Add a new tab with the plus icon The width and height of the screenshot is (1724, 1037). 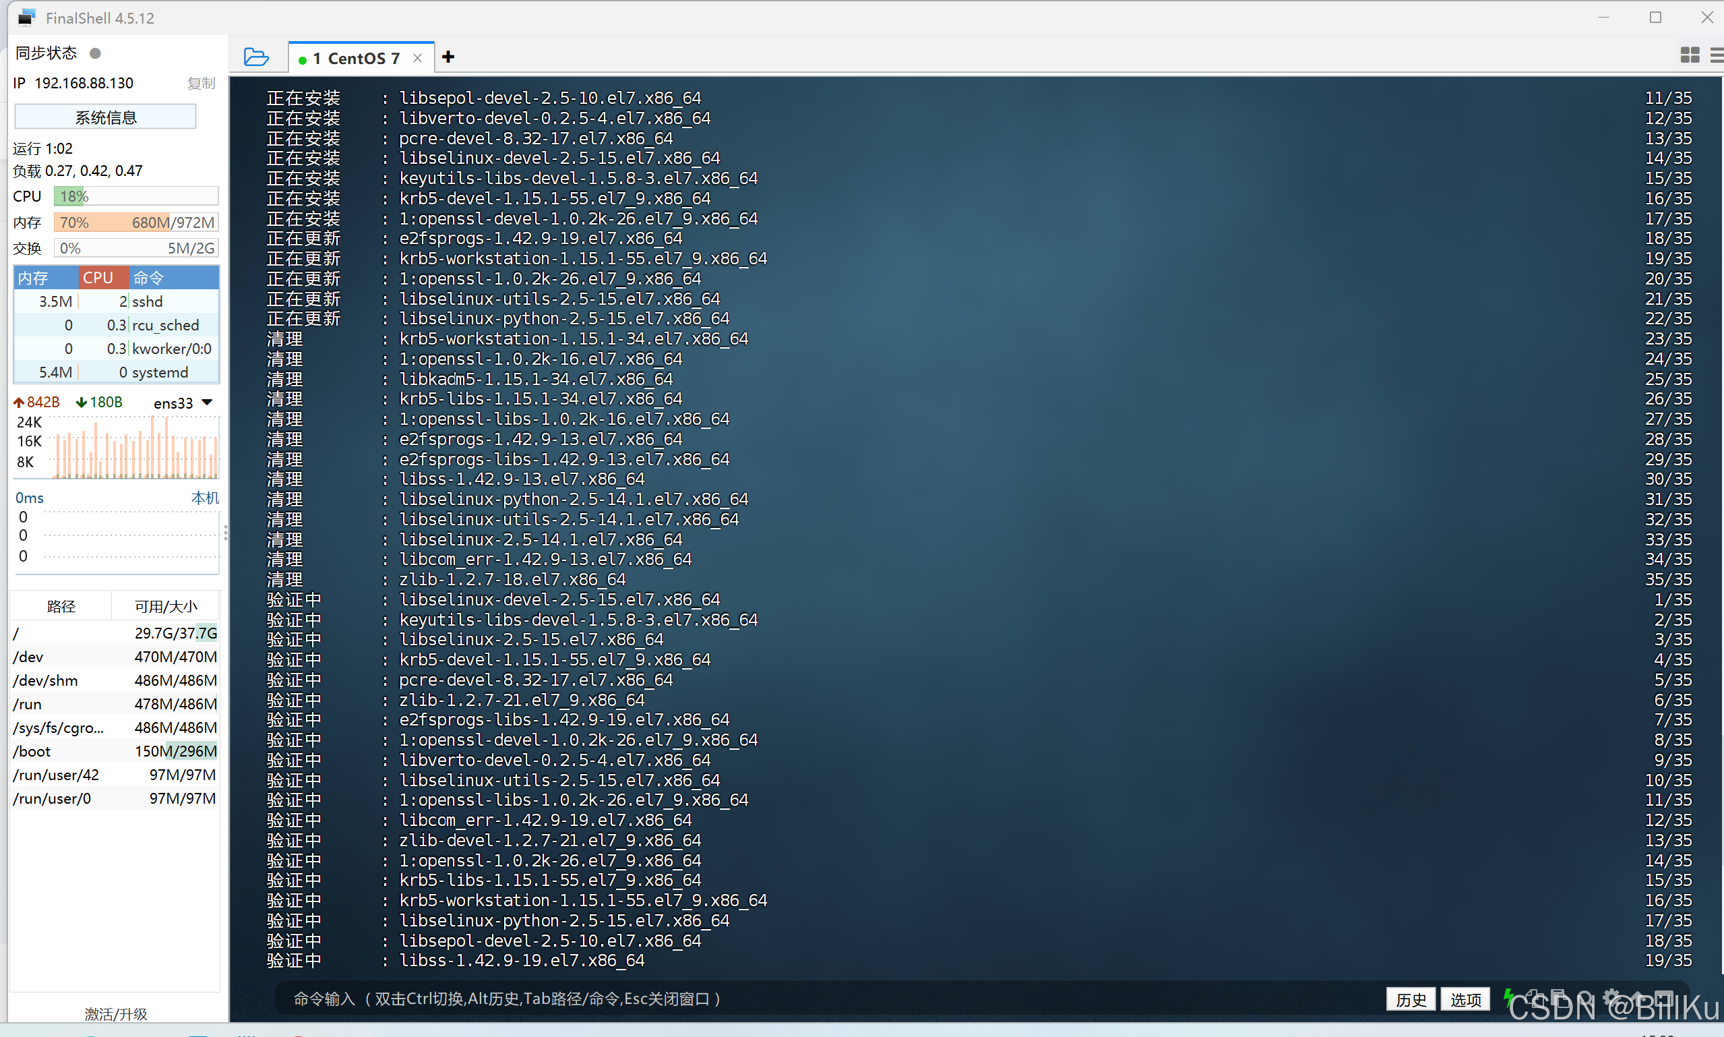click(448, 57)
